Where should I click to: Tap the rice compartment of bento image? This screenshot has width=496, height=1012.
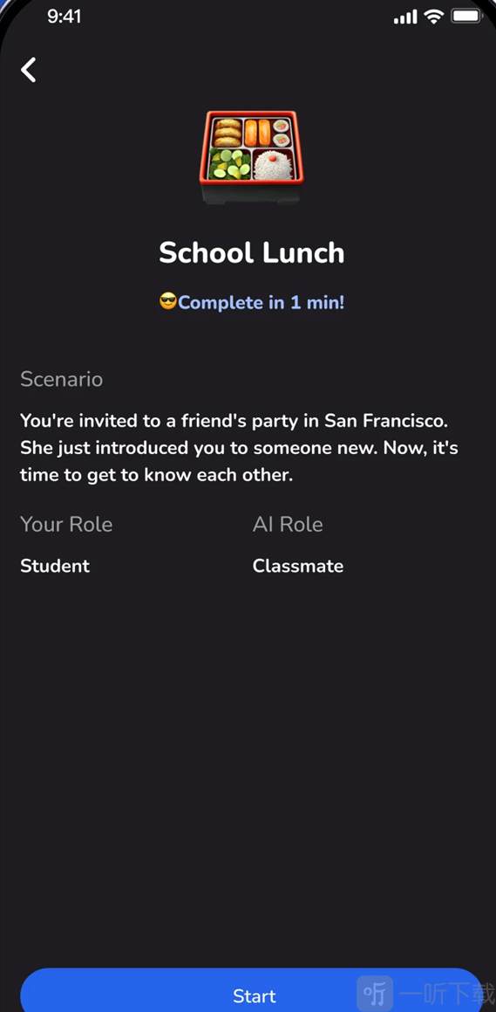(277, 165)
